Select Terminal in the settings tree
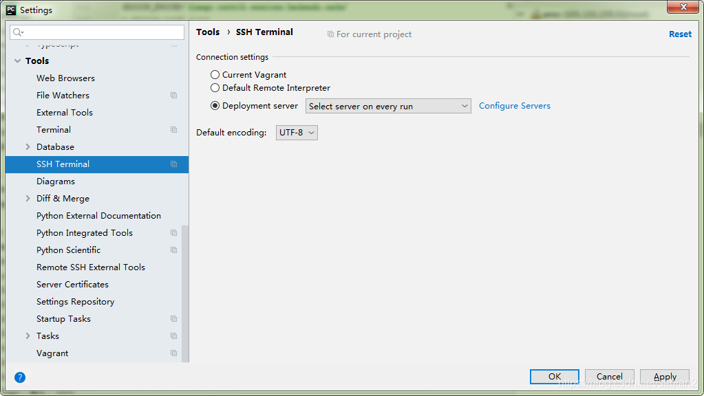The width and height of the screenshot is (704, 396). click(54, 130)
